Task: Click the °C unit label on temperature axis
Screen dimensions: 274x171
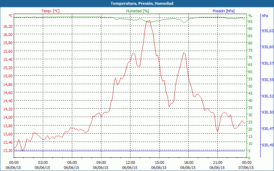Action: 11,16
